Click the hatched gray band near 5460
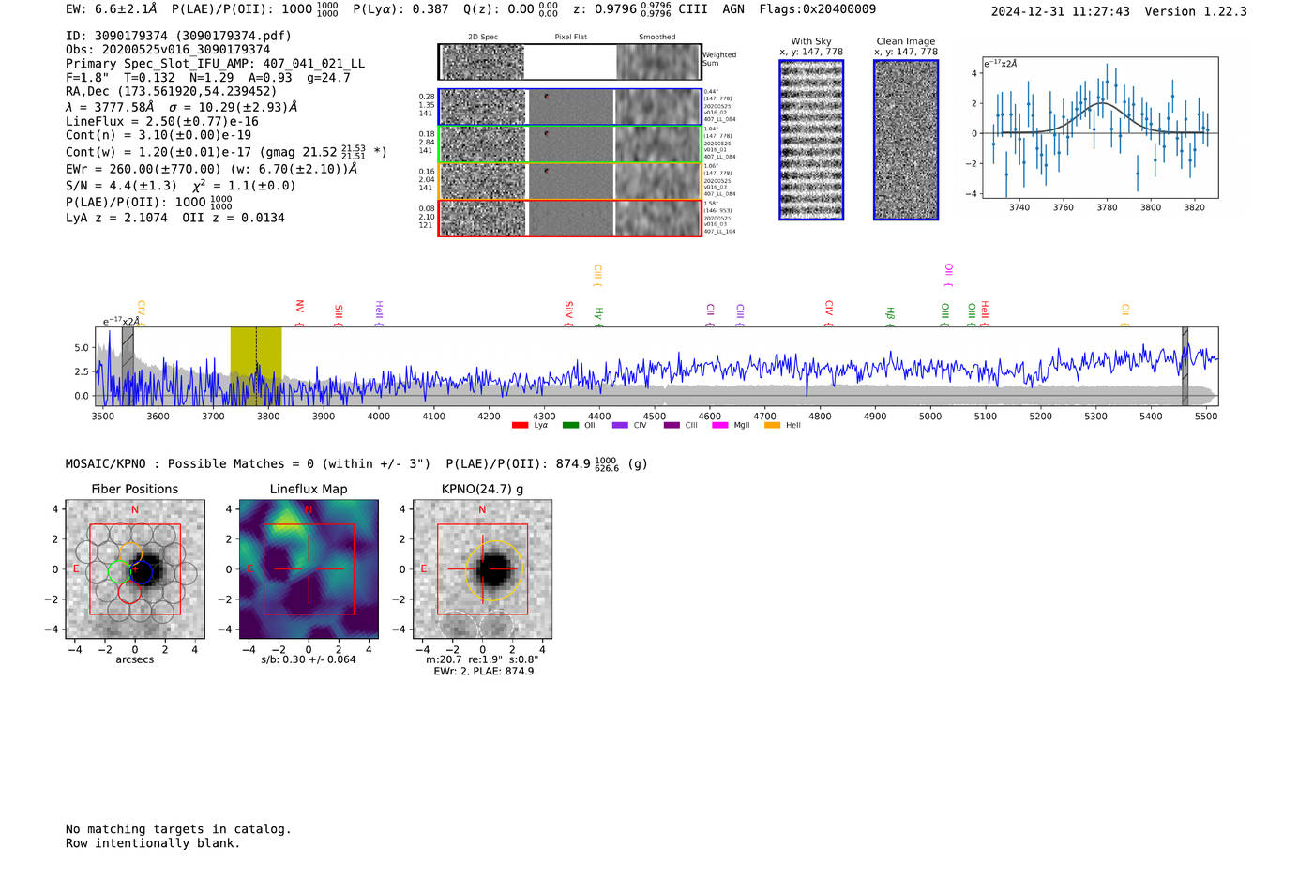This screenshot has height=894, width=1313. tap(1185, 366)
